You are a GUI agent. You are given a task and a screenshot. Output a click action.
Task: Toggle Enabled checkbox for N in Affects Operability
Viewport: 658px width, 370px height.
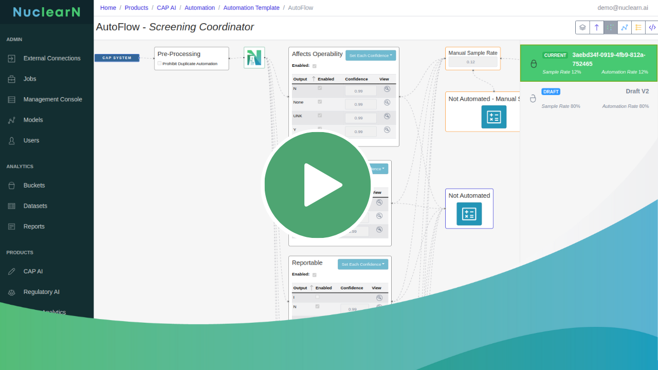(320, 88)
